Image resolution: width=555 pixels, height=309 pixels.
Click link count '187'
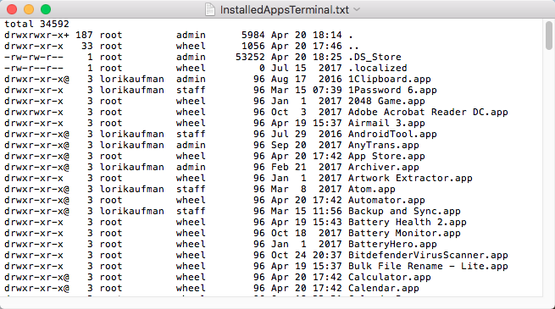(x=84, y=35)
